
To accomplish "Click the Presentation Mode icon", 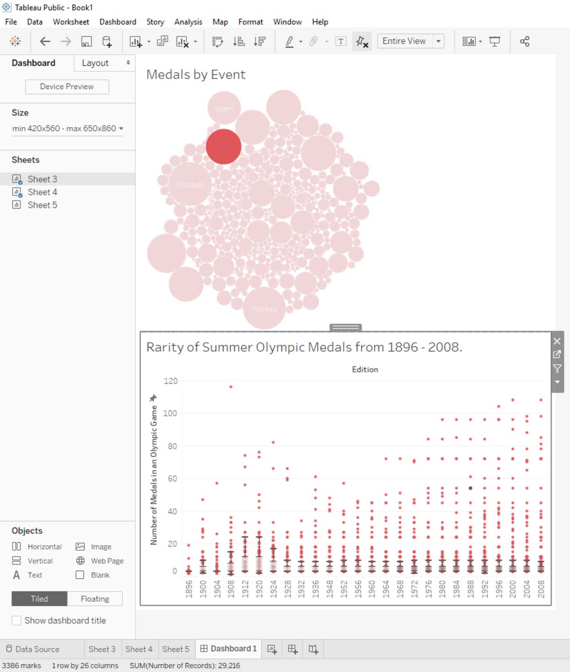I will [495, 42].
